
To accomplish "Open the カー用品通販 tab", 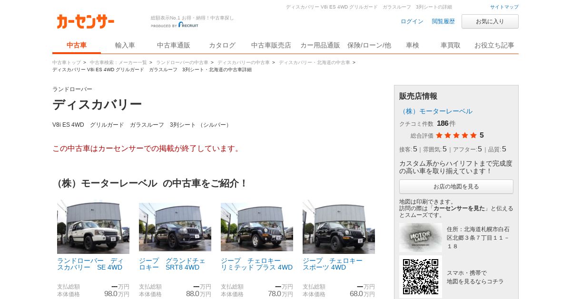I will [x=320, y=46].
